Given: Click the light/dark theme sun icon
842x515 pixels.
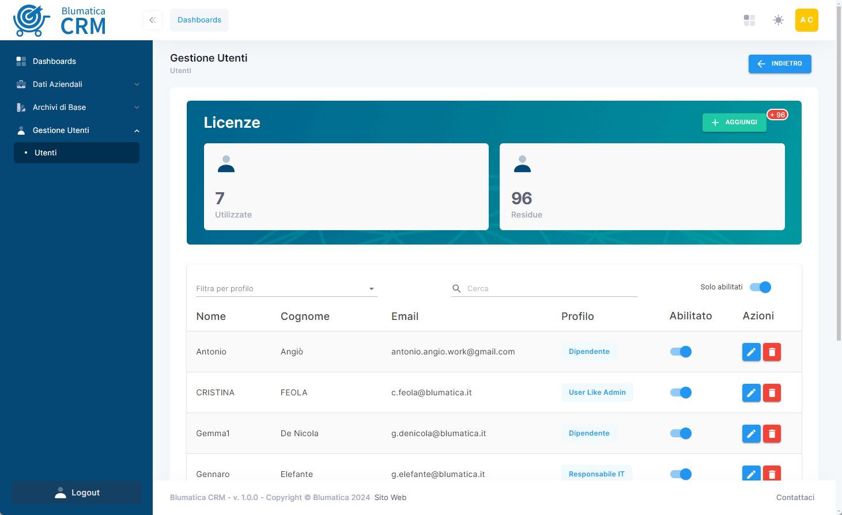Looking at the screenshot, I should click(x=778, y=20).
